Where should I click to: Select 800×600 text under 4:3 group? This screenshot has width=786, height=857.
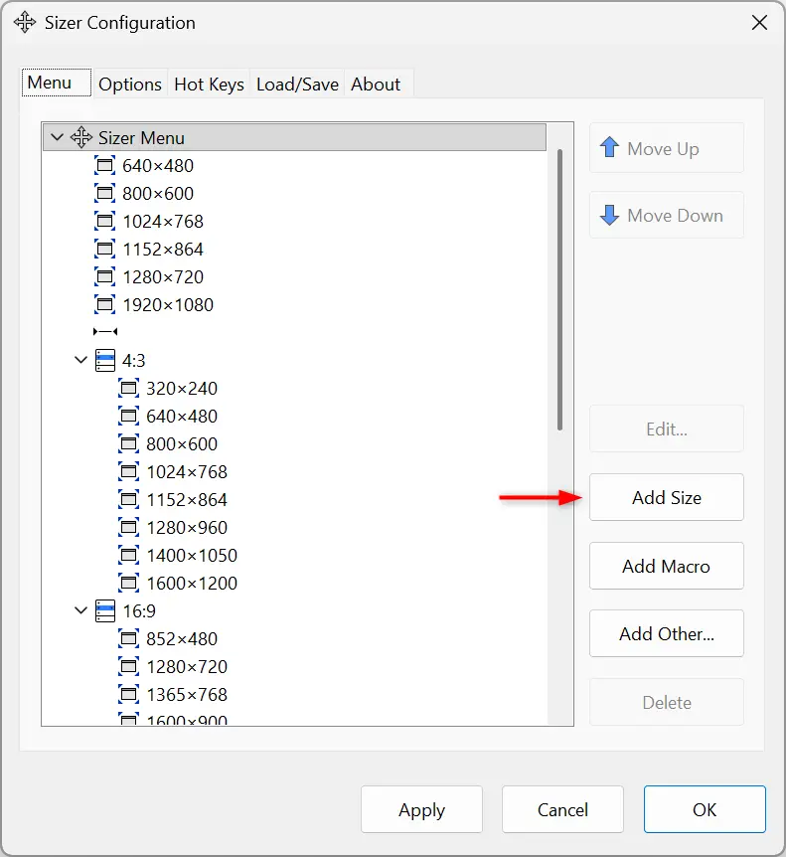coord(182,444)
